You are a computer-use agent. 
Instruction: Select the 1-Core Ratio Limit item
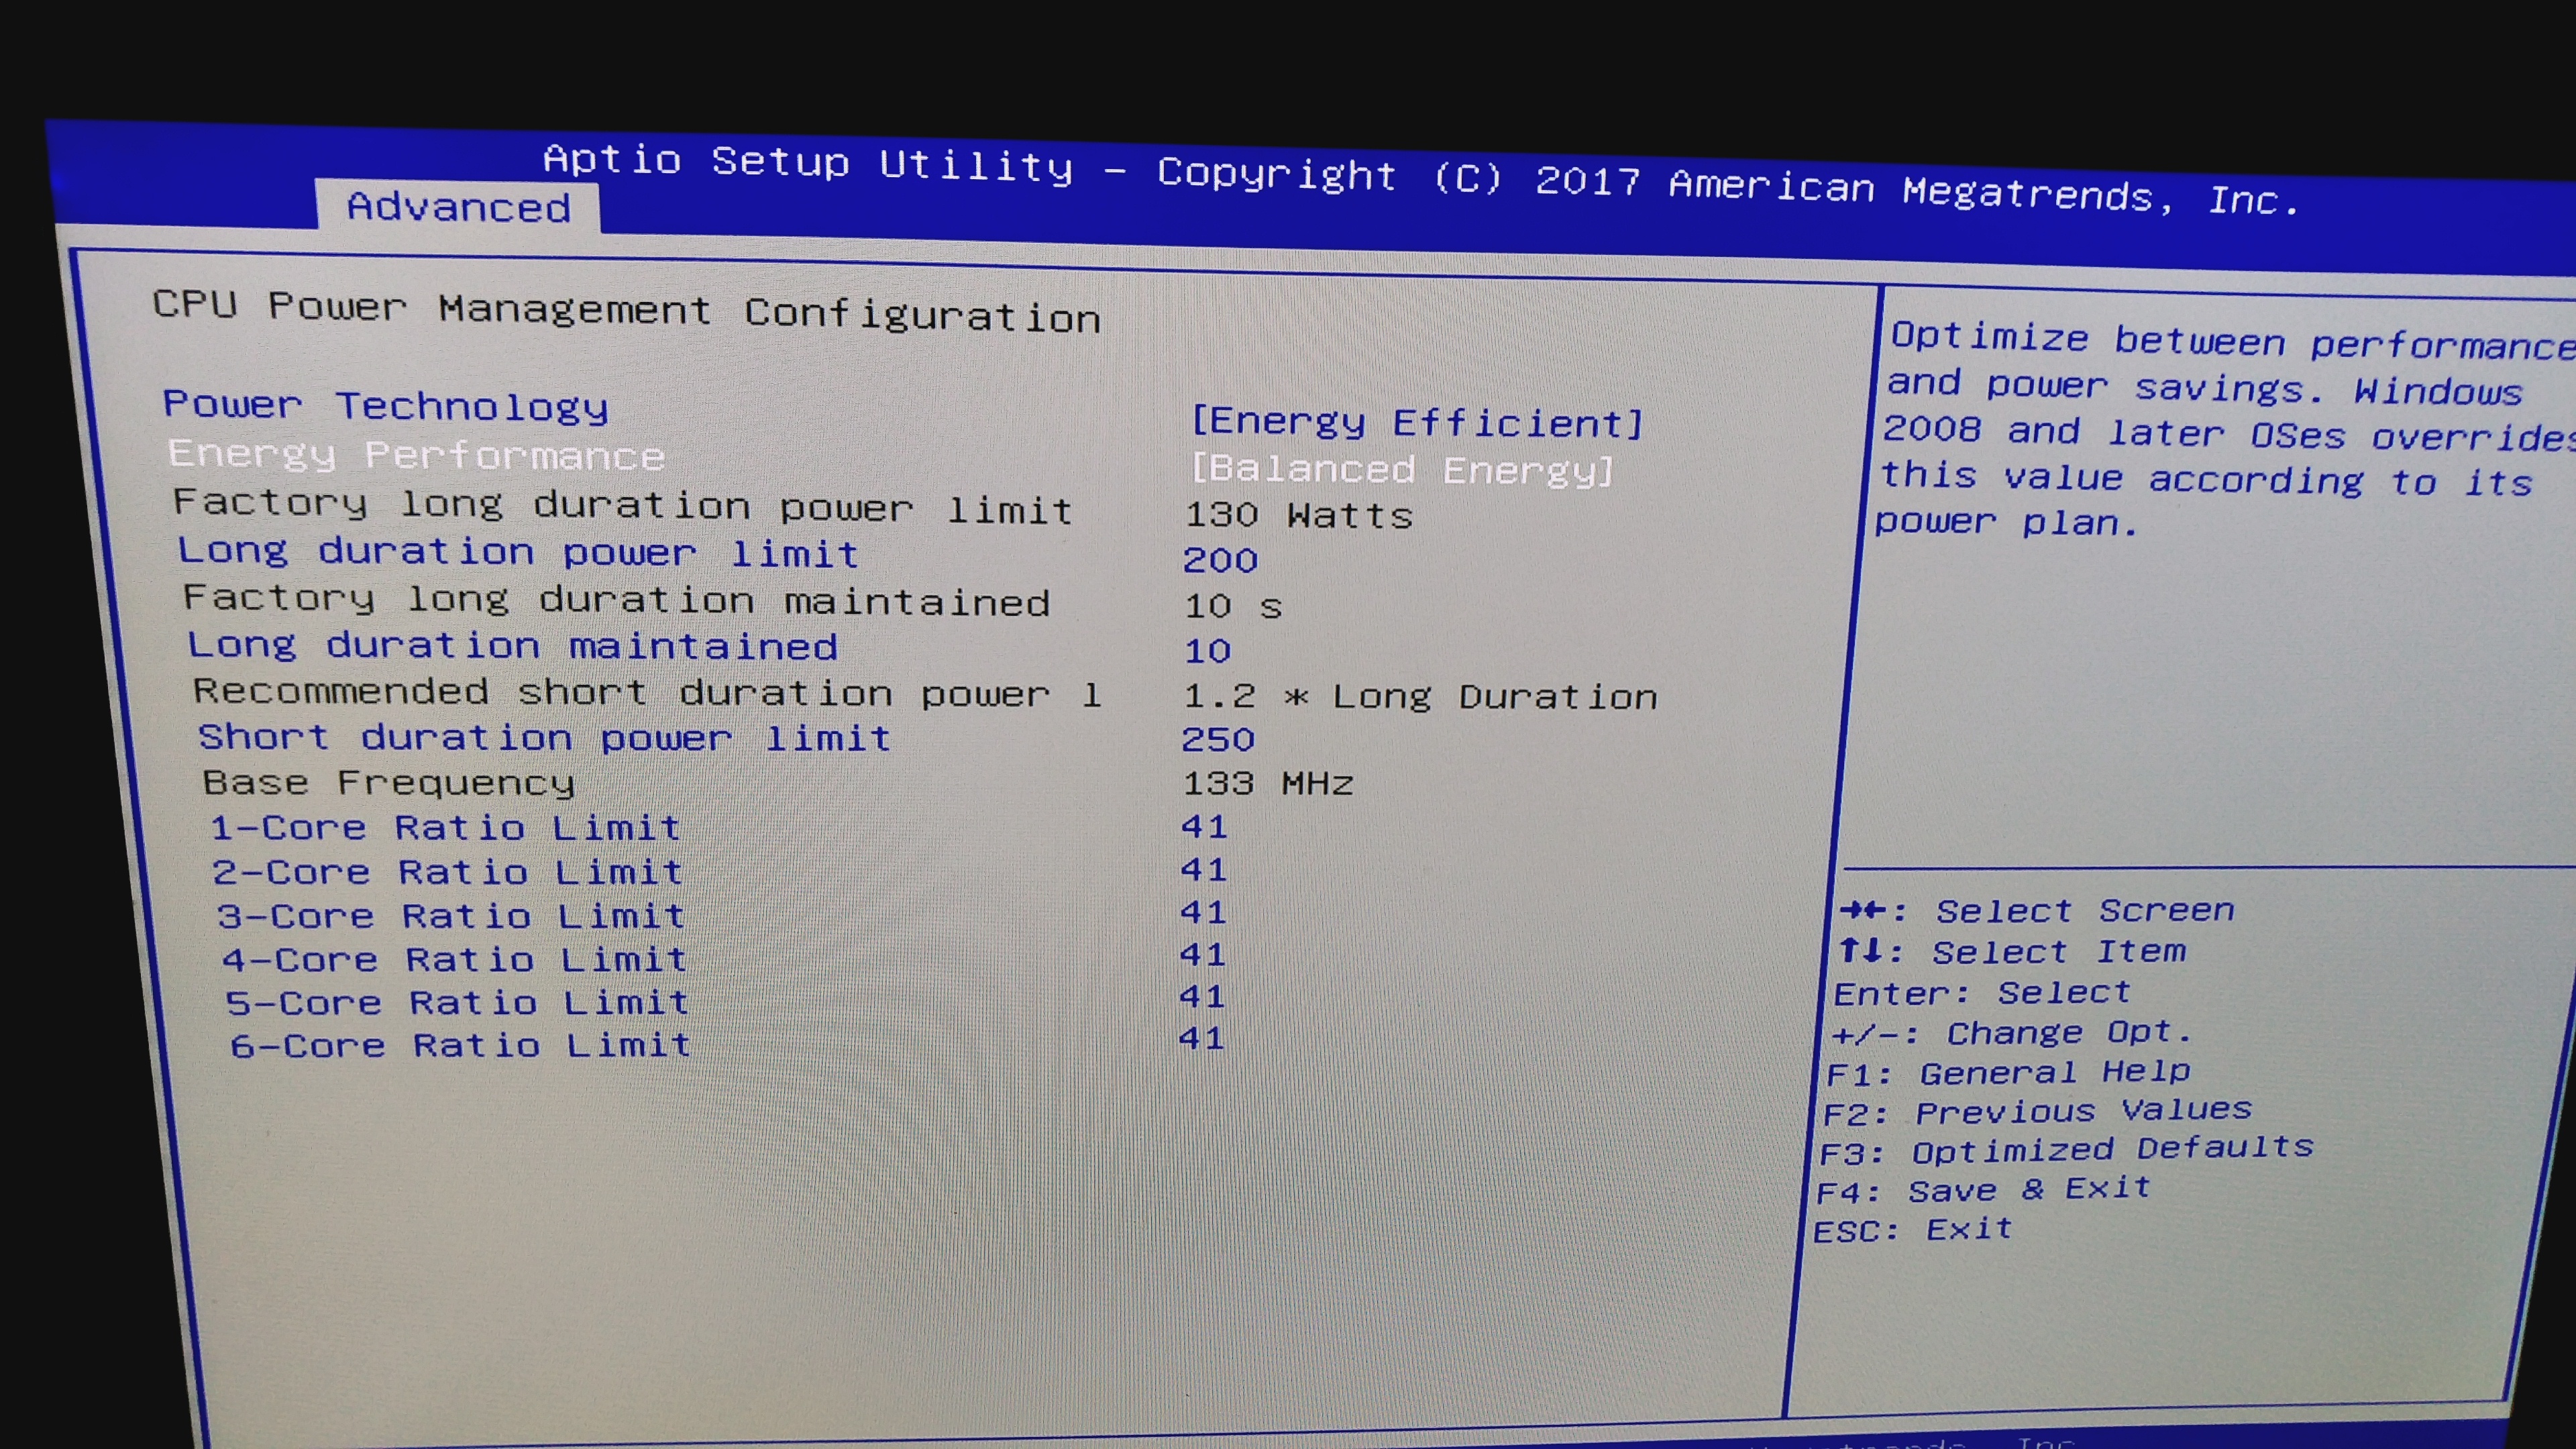point(446,828)
